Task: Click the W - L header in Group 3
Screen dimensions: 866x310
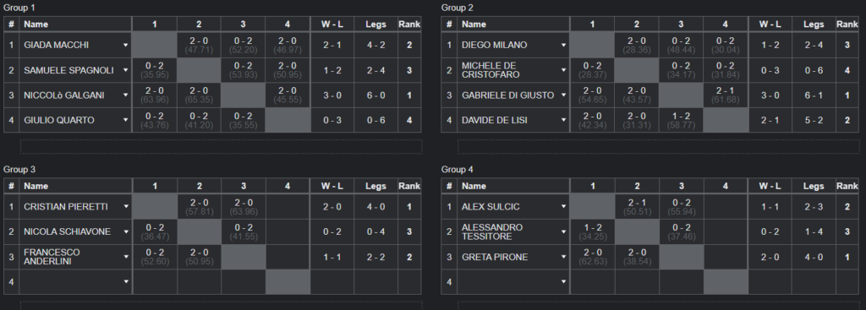Action: [x=332, y=187]
